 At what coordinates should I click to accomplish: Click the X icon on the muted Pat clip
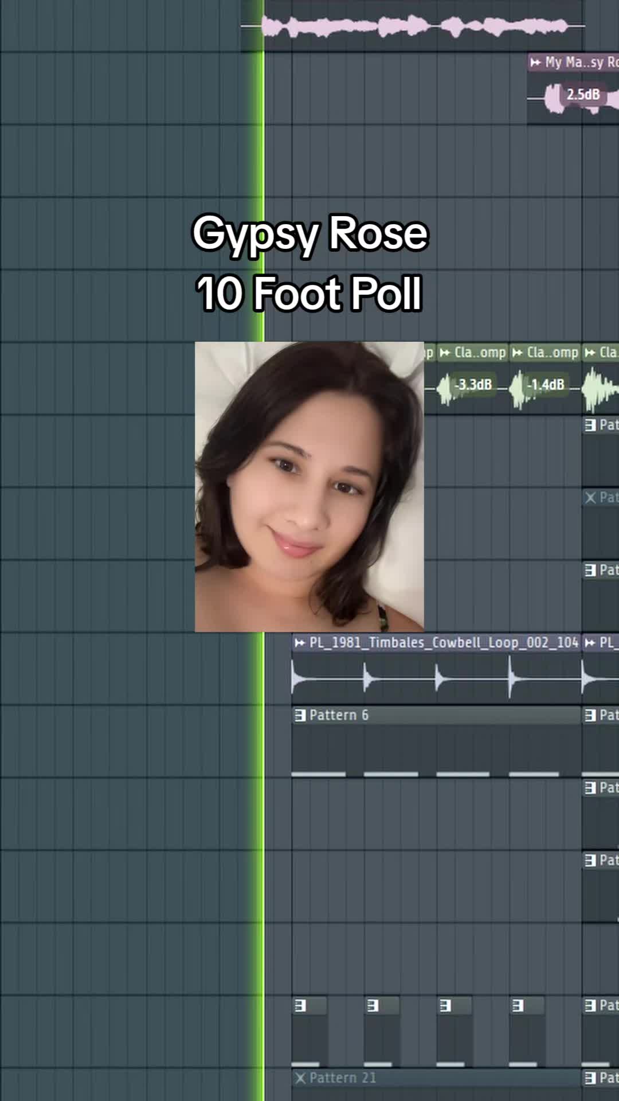click(590, 497)
